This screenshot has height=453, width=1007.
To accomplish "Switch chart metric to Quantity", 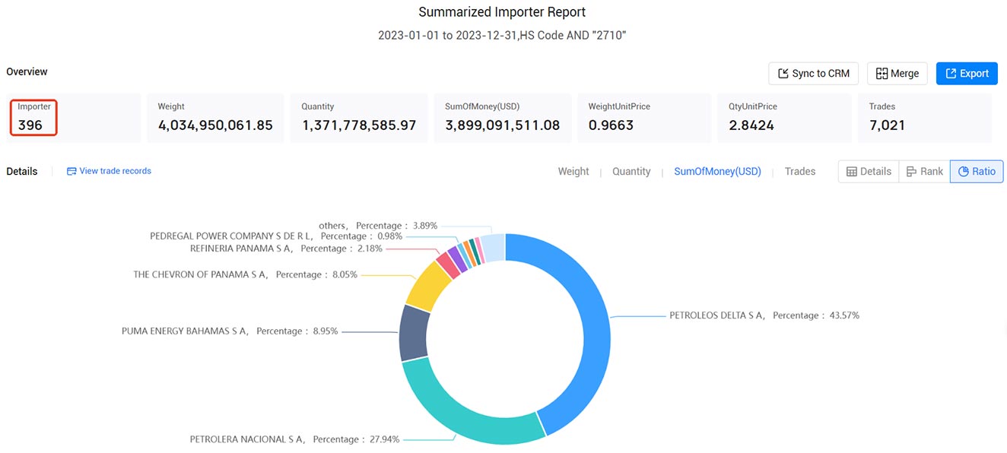I will [x=631, y=172].
